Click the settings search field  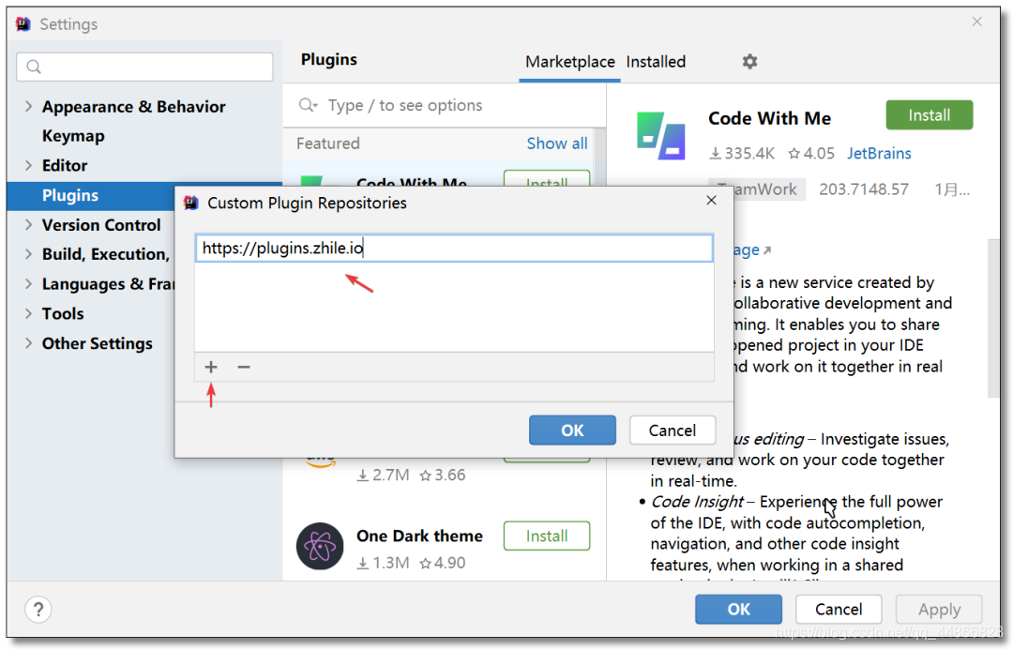click(x=144, y=67)
